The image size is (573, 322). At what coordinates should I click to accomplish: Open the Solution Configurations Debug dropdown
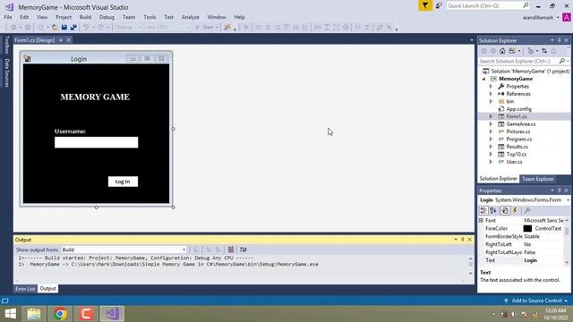[x=128, y=27]
